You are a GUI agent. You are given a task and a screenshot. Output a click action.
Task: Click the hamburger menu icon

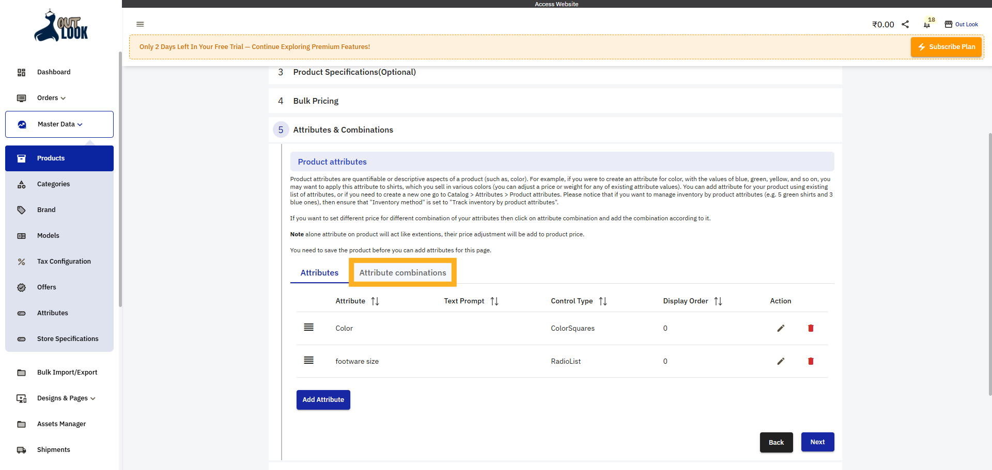(x=140, y=24)
